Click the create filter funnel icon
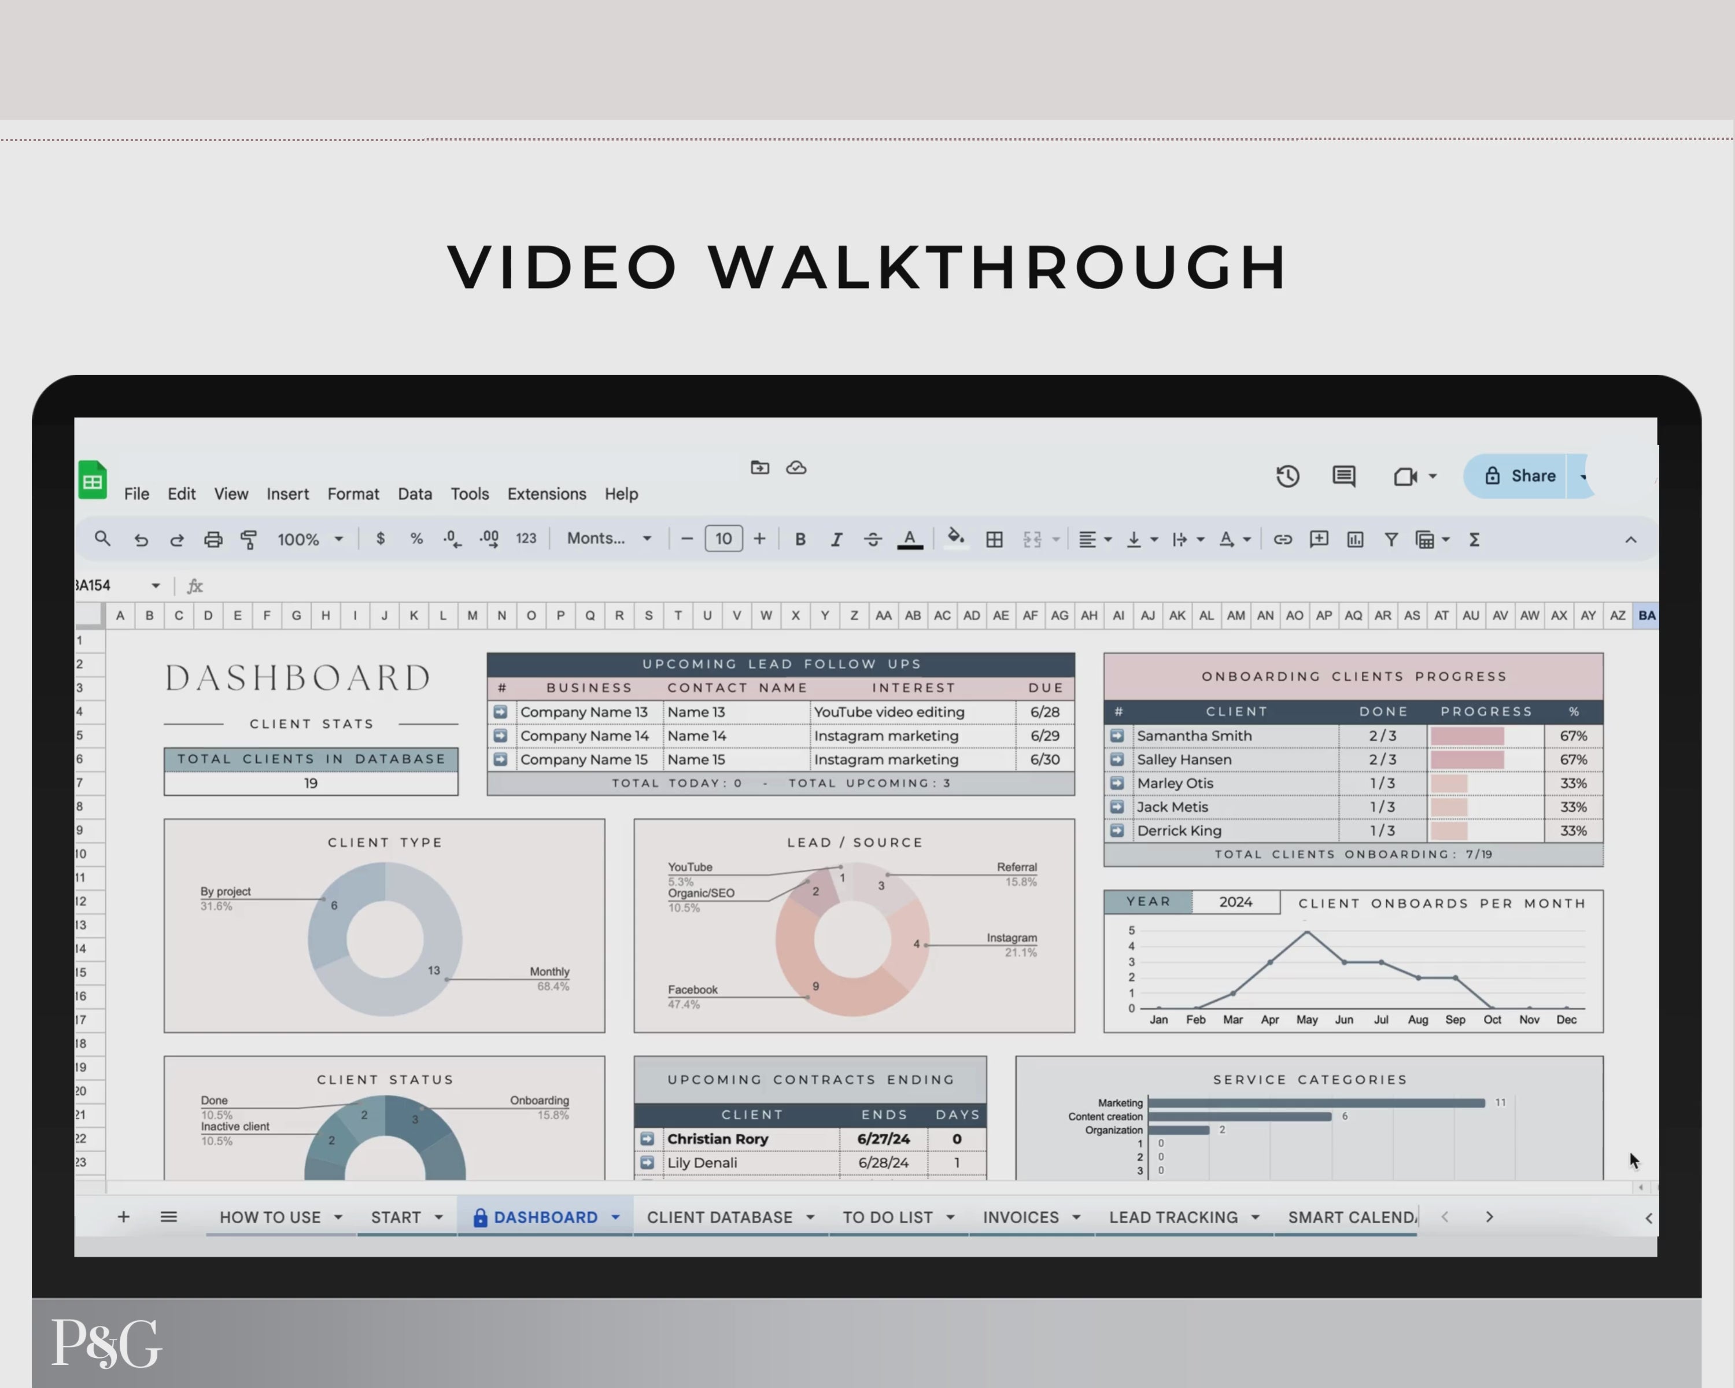Viewport: 1735px width, 1388px height. (1391, 539)
